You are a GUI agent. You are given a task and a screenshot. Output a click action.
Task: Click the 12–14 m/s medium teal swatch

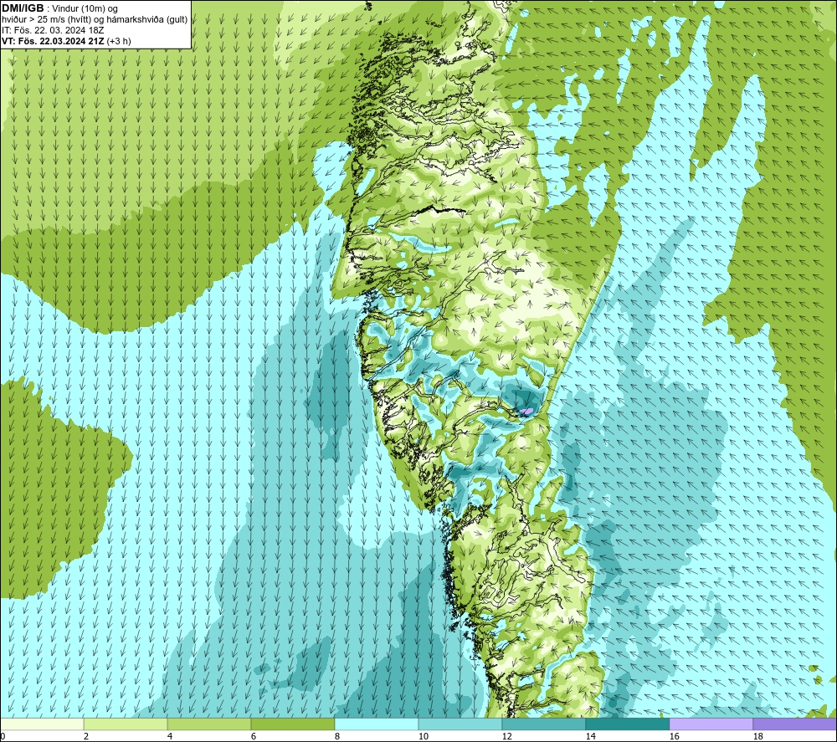click(x=543, y=724)
